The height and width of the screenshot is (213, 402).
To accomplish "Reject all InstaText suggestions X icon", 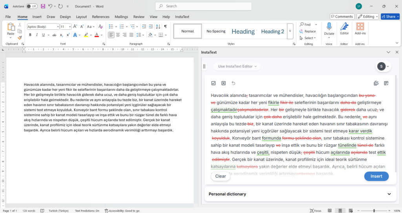I will pos(223,83).
